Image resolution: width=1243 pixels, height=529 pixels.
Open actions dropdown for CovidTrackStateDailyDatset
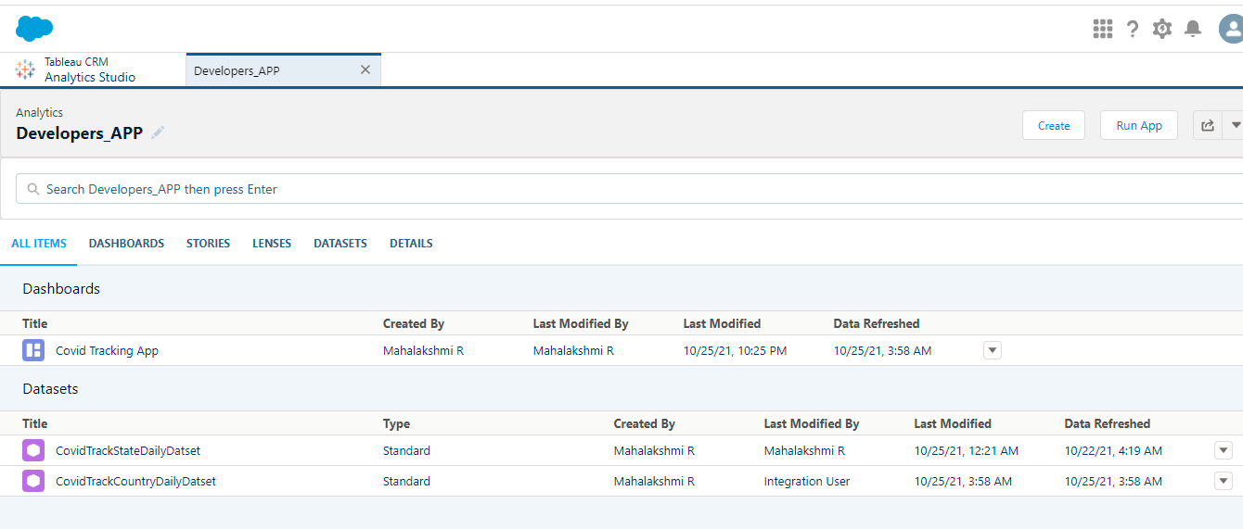[x=1224, y=450]
